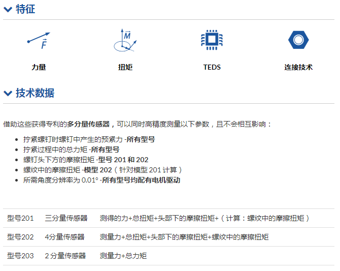Viewport: 340px width, 271px height.
Task: Collapse the 特征 section chevron
Action: coord(8,9)
